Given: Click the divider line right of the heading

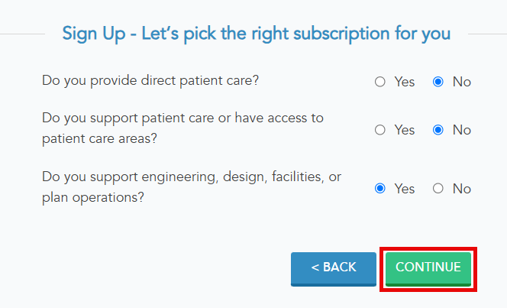Looking at the screenshot, I should point(487,34).
